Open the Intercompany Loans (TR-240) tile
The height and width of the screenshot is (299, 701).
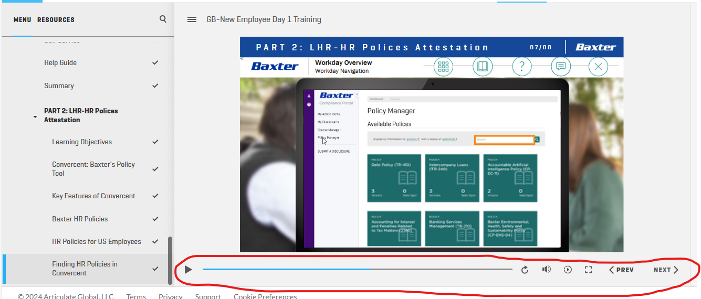[x=452, y=178]
